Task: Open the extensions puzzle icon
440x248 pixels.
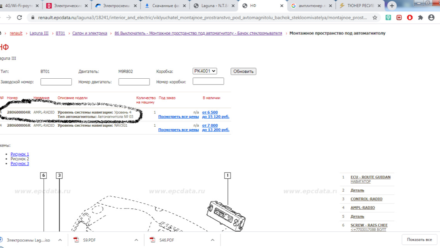Action: pos(420,17)
